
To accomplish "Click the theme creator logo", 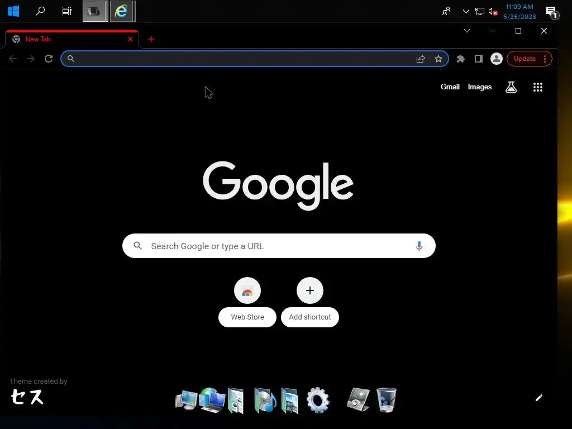I will (27, 397).
